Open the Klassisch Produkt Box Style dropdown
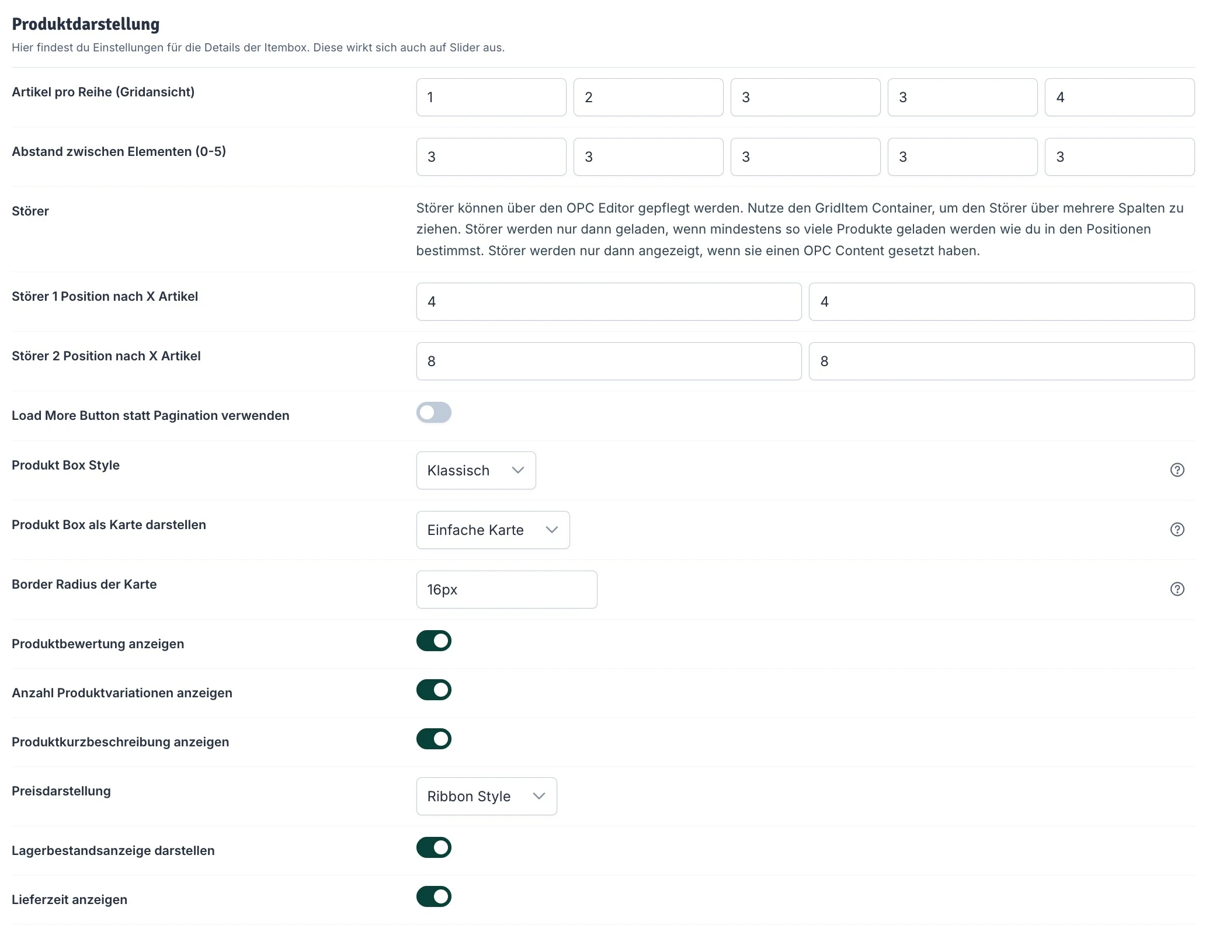Image resolution: width=1209 pixels, height=949 pixels. 475,470
